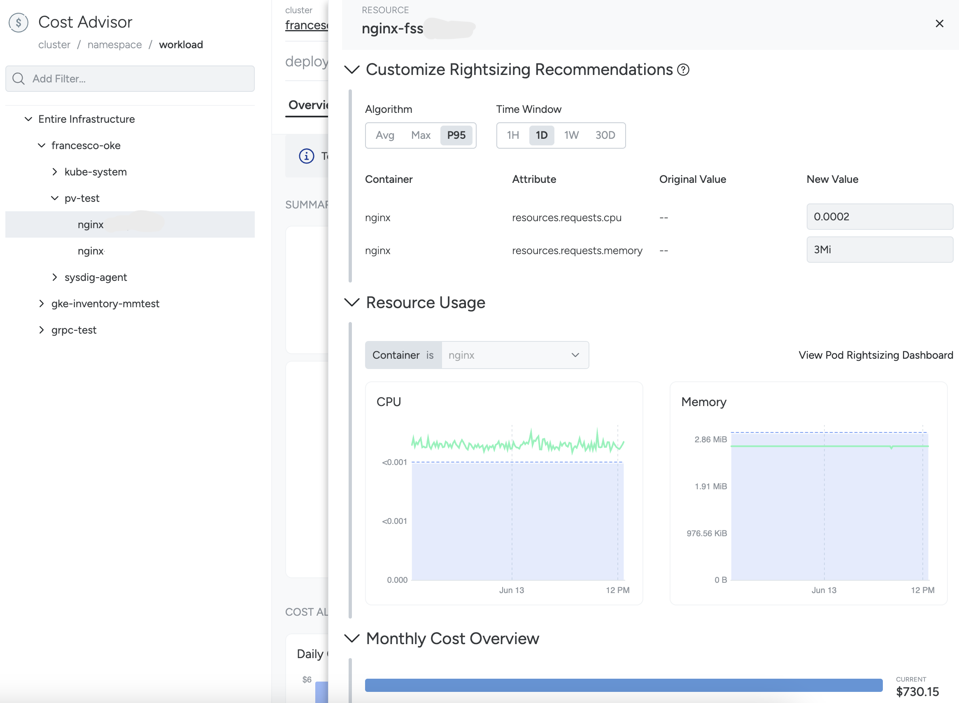Open the Overview tab behind the panel
This screenshot has height=703, width=959.
[308, 105]
